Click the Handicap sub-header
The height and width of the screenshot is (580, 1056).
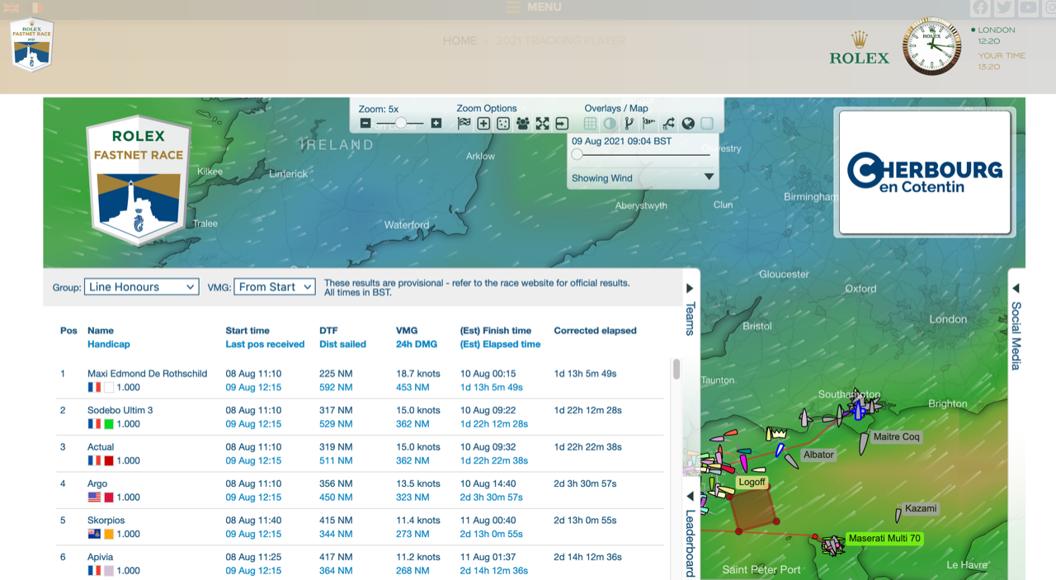click(x=109, y=344)
